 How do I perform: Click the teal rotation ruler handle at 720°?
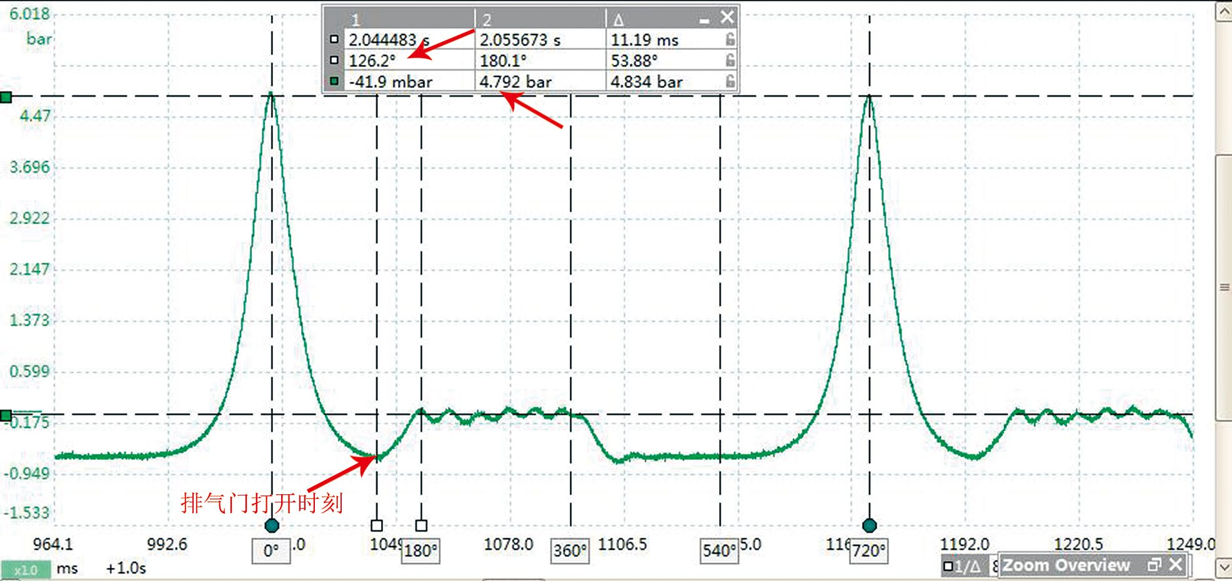pyautogui.click(x=869, y=525)
